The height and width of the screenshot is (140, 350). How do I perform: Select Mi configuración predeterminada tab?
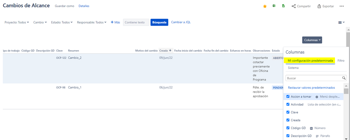point(310,60)
